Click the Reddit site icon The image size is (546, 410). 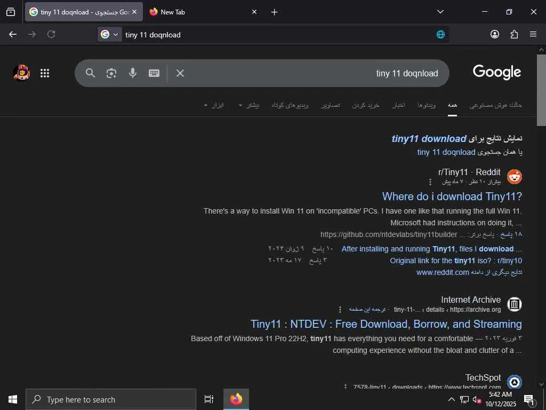coord(515,177)
